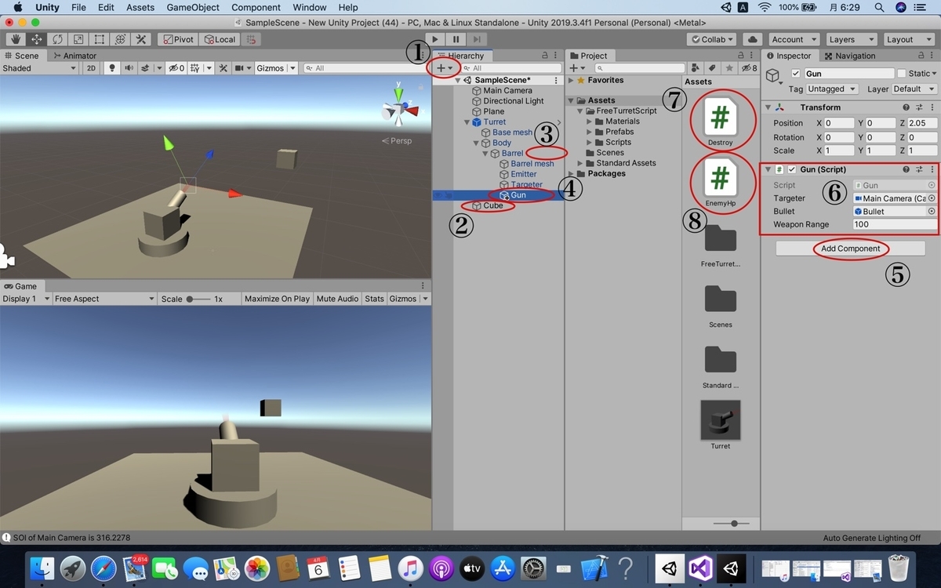Toggle scene audio speaker icon
The height and width of the screenshot is (588, 941).
[x=129, y=68]
